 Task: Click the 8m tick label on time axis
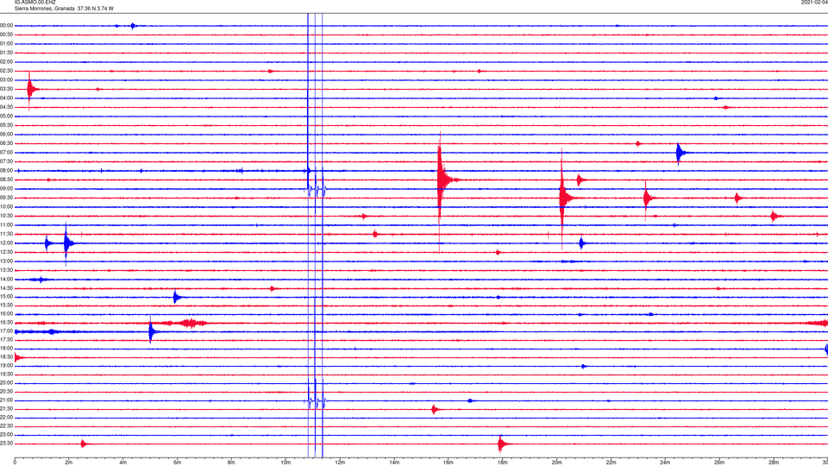tap(231, 463)
